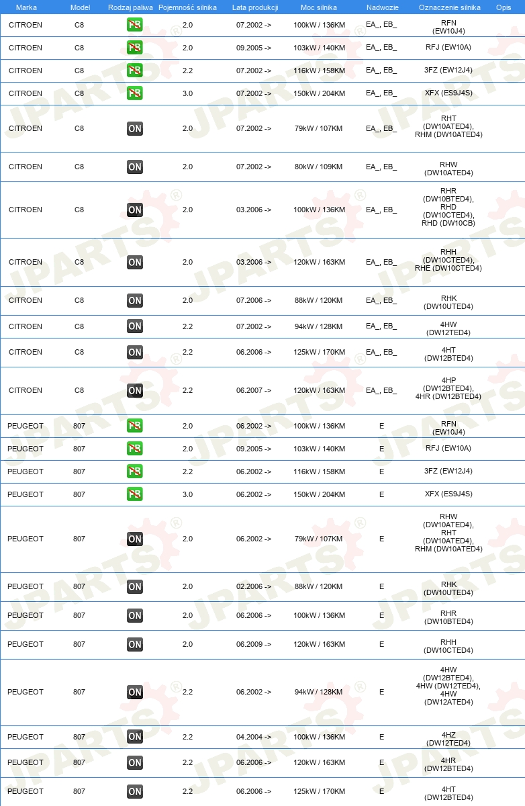Click the '04.2004 ->' production date cell
This screenshot has height=806, width=525.
(254, 737)
